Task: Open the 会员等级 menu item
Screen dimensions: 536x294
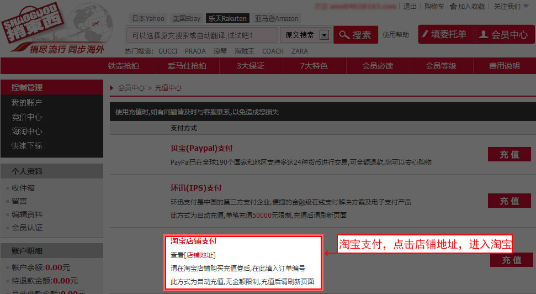Action: pos(441,66)
